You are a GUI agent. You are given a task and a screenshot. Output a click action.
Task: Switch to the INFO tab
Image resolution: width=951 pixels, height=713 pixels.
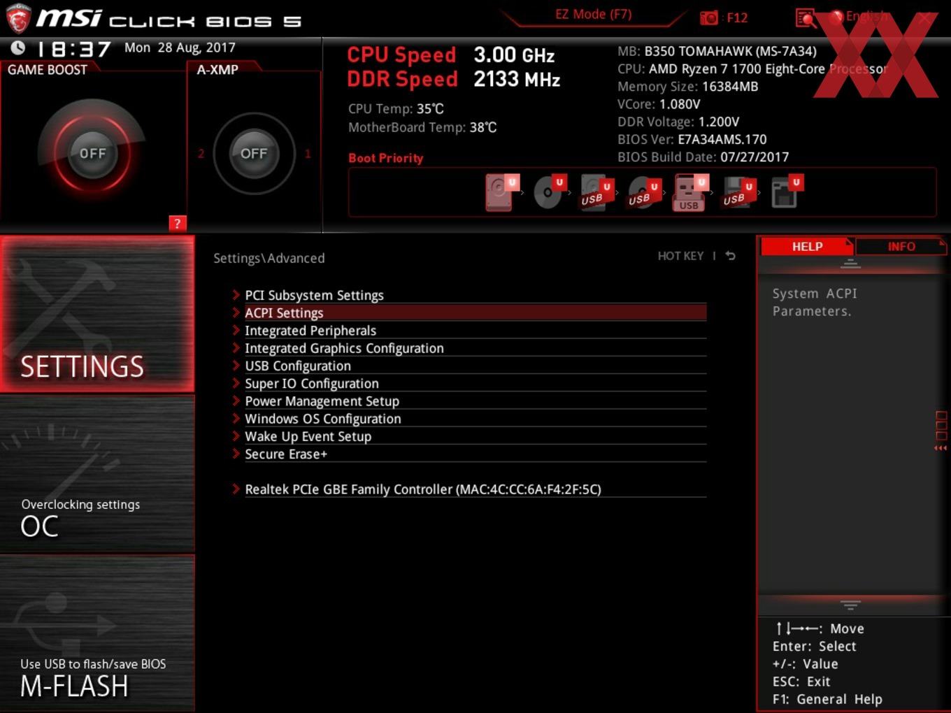pos(901,246)
